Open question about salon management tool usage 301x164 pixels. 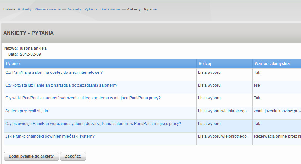(x=61, y=85)
